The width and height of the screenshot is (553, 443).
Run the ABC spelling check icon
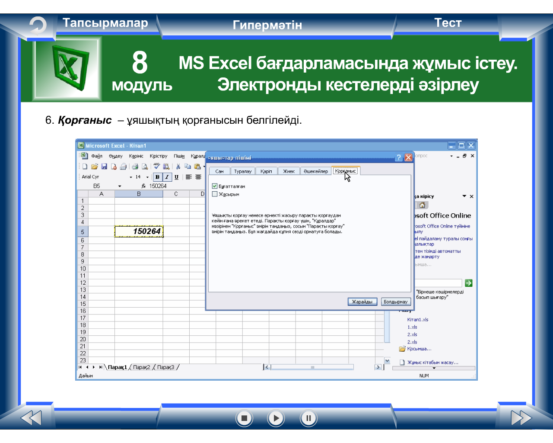(157, 167)
